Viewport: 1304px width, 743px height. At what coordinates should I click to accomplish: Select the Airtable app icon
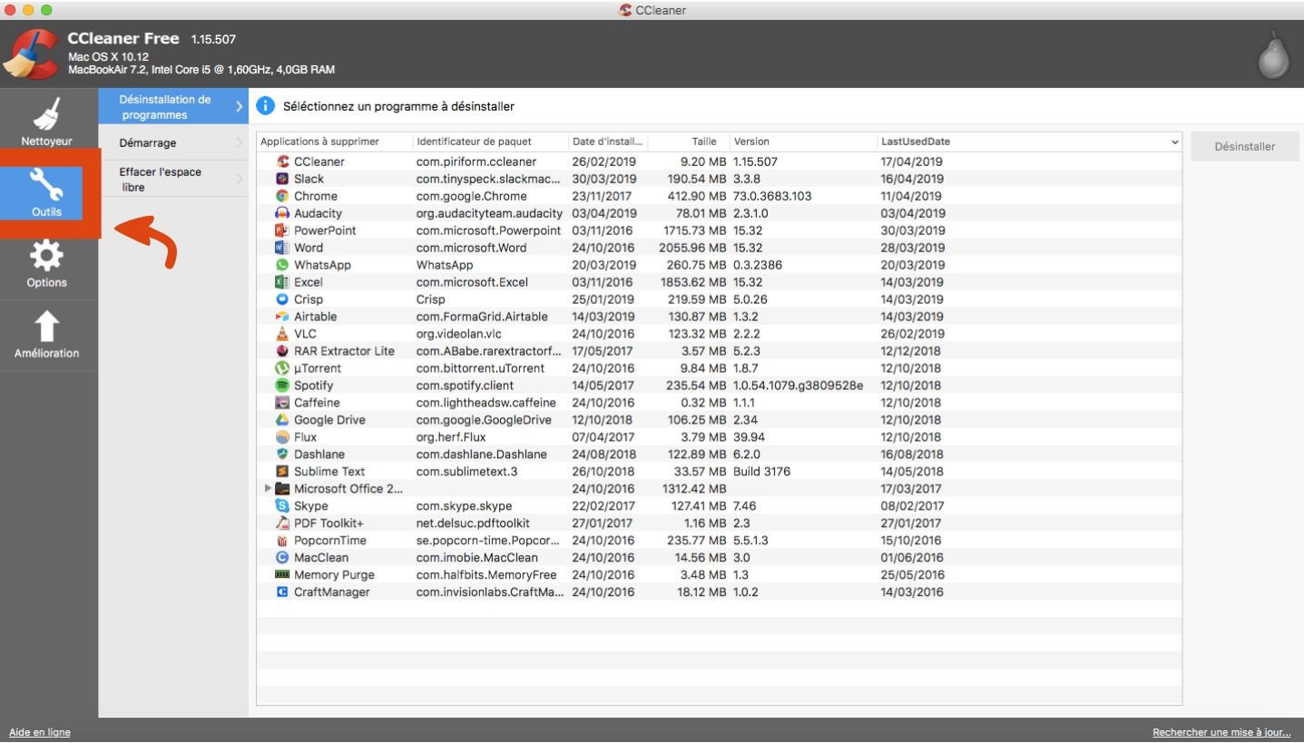(282, 317)
